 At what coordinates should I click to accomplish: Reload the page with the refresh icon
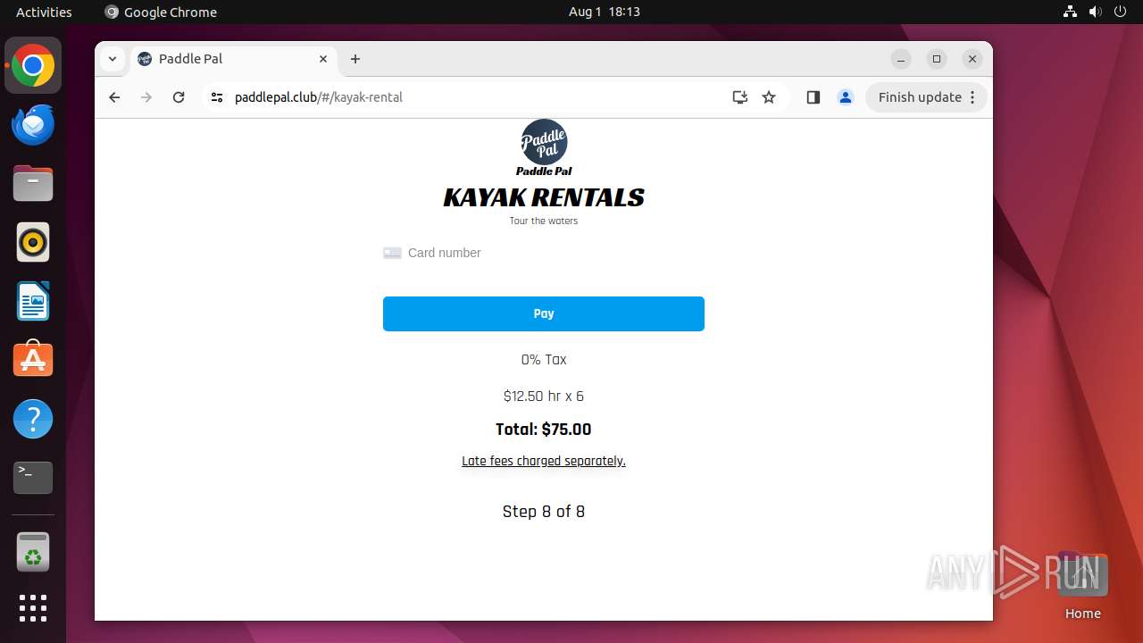click(x=179, y=97)
